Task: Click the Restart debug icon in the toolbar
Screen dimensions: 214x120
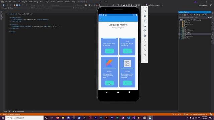Action: pos(99,5)
